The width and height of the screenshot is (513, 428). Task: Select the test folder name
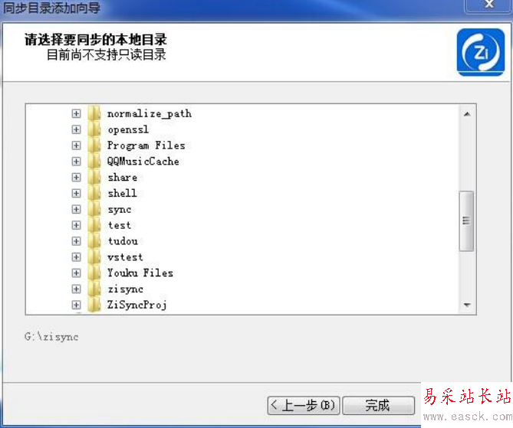[x=120, y=225]
